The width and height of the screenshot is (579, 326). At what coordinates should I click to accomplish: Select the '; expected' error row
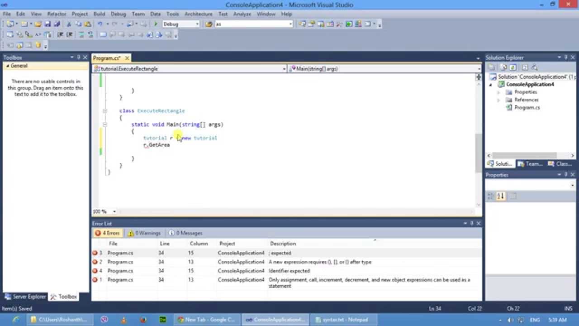click(x=287, y=253)
